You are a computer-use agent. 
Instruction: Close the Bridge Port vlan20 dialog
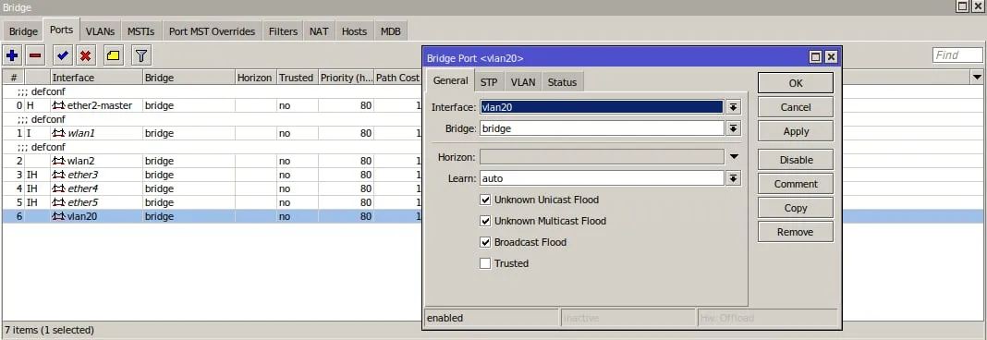[x=831, y=58]
